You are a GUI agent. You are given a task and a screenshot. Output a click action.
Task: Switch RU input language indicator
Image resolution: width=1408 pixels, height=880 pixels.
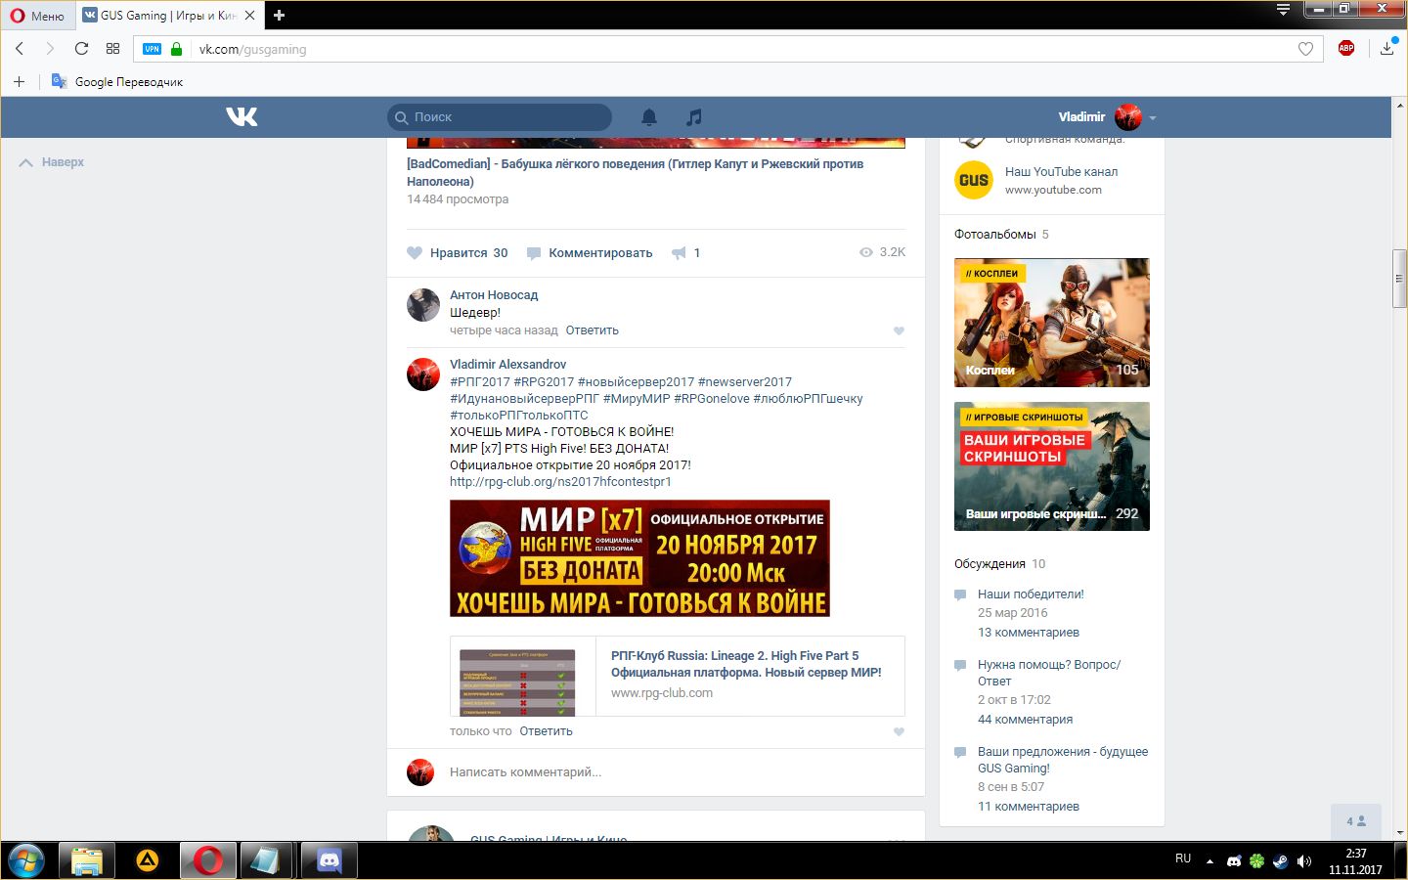pyautogui.click(x=1183, y=858)
